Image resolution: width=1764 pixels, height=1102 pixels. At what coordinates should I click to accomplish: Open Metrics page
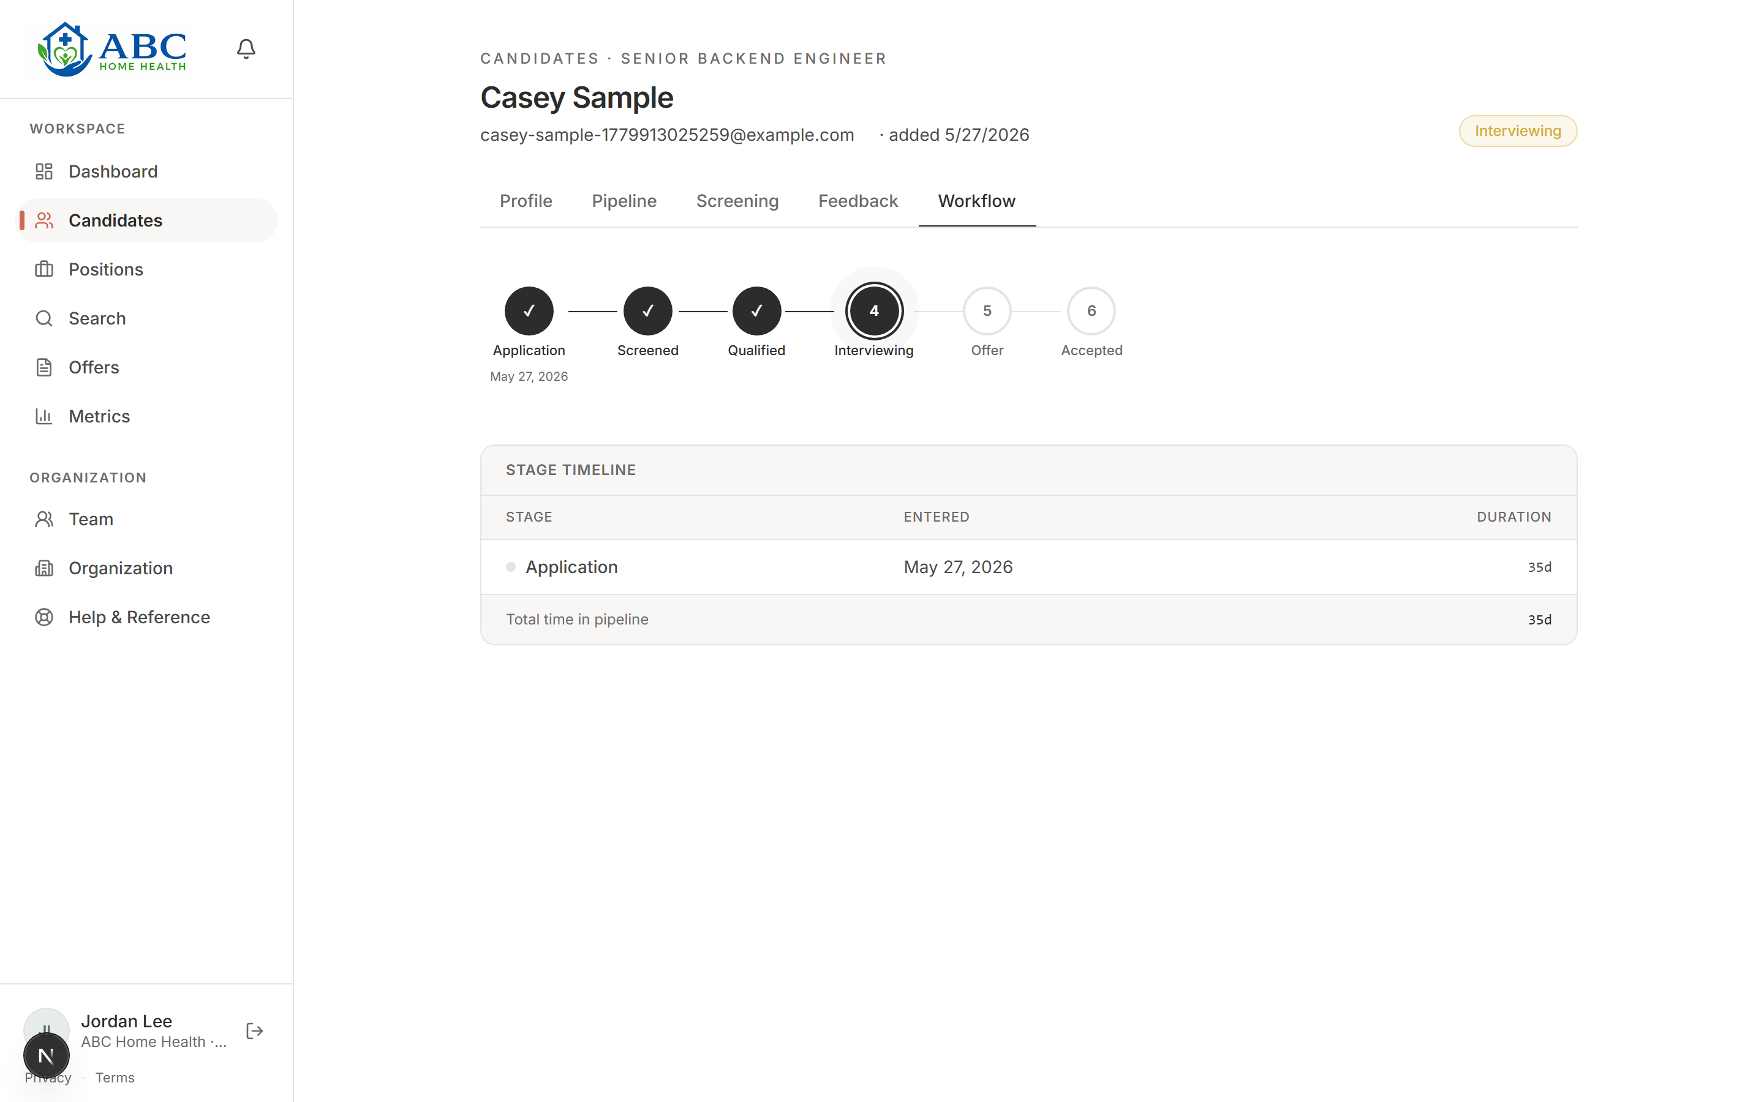pos(146,416)
